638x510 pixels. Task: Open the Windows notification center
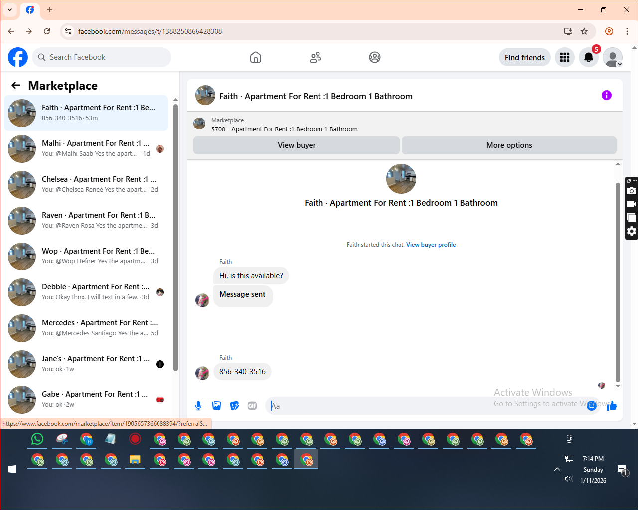pyautogui.click(x=622, y=469)
